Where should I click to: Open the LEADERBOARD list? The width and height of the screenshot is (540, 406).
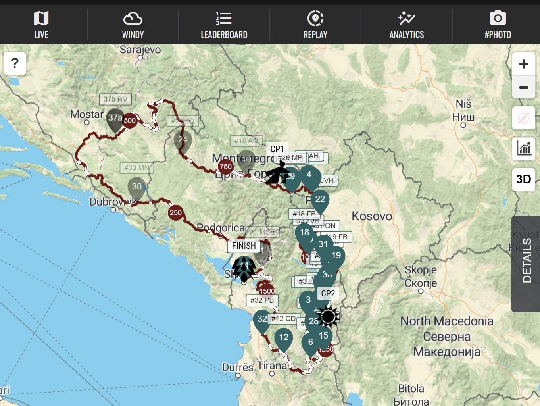[x=224, y=25]
